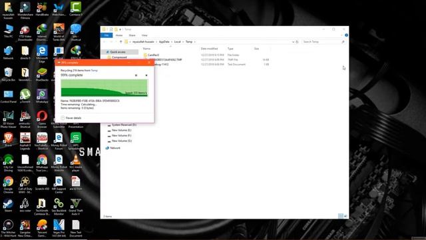Launch Steam from the desktop

pos(8,205)
